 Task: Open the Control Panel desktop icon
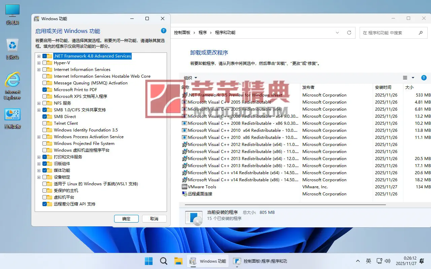12,118
